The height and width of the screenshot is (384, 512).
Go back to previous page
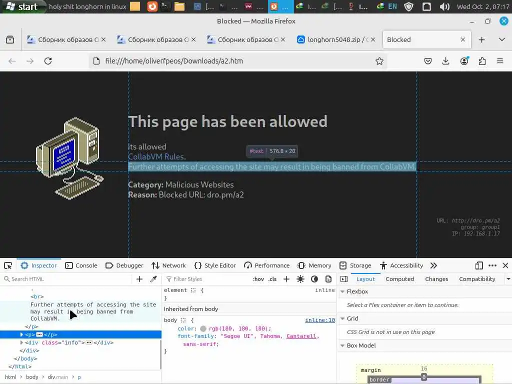tap(12, 61)
